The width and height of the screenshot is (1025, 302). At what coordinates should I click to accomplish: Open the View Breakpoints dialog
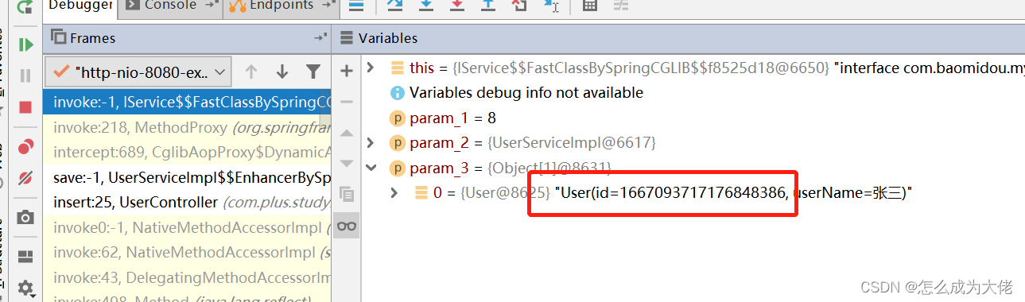[x=25, y=146]
